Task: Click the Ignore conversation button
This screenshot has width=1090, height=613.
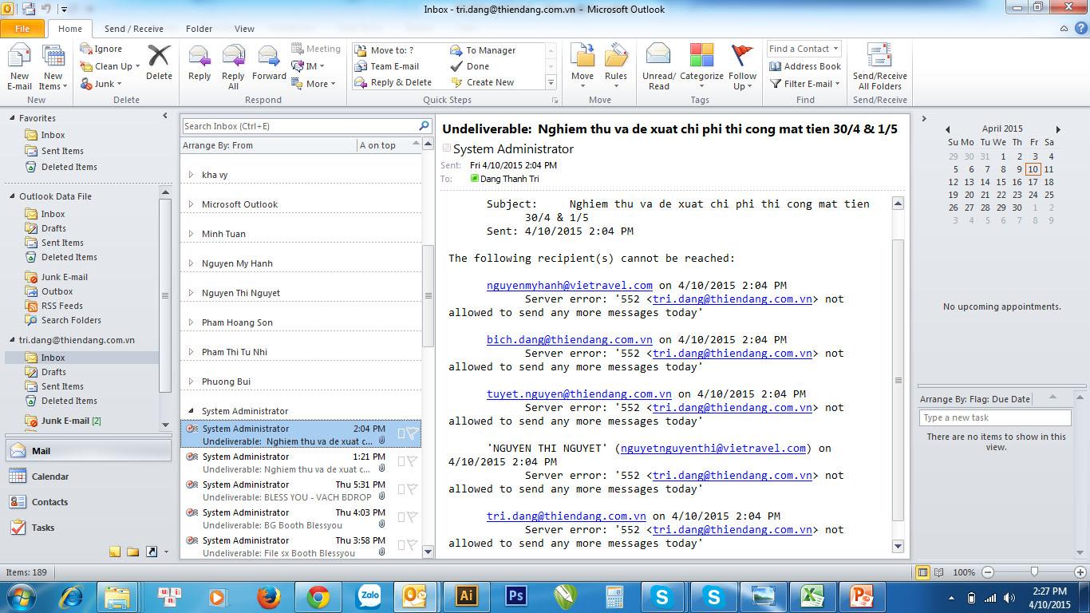Action: pyautogui.click(x=101, y=49)
